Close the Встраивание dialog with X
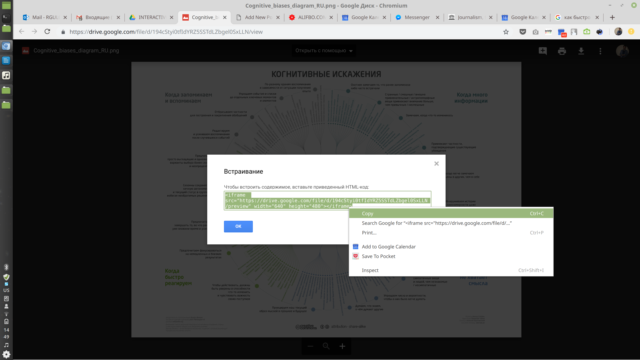Screen dimensions: 640x360 click(x=436, y=164)
